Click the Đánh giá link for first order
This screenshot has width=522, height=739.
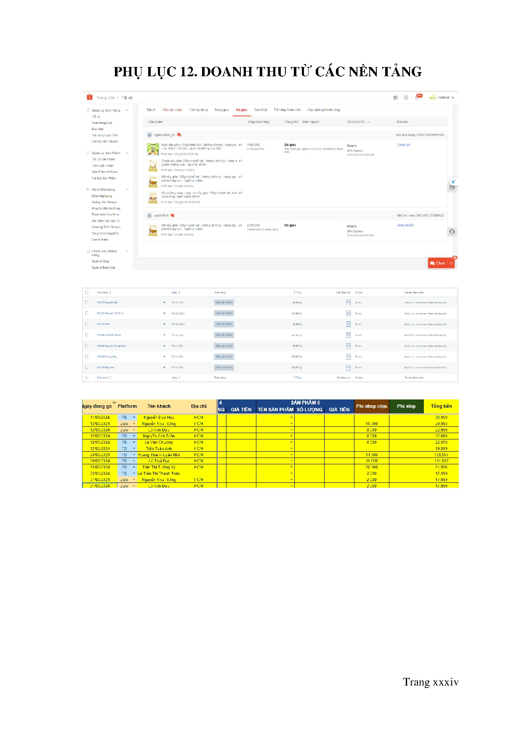coord(403,145)
